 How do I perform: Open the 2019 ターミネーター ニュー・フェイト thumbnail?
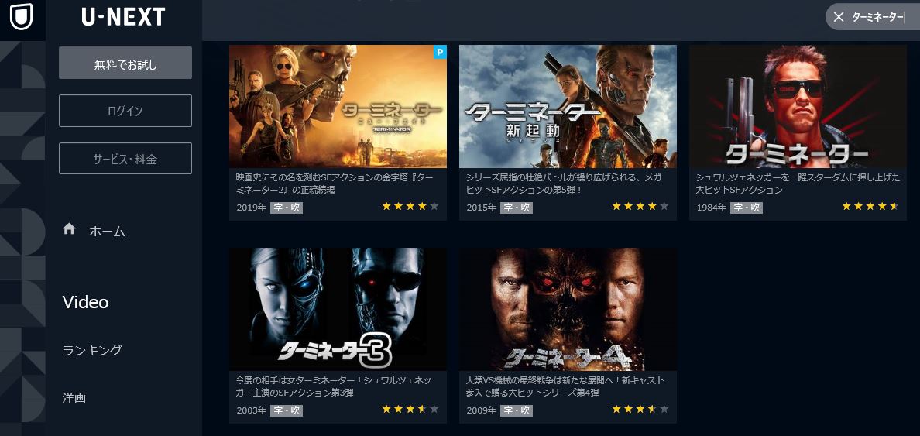(338, 106)
